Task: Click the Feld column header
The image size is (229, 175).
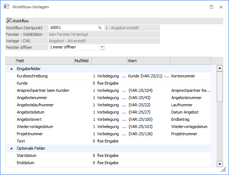Action: (x=44, y=61)
